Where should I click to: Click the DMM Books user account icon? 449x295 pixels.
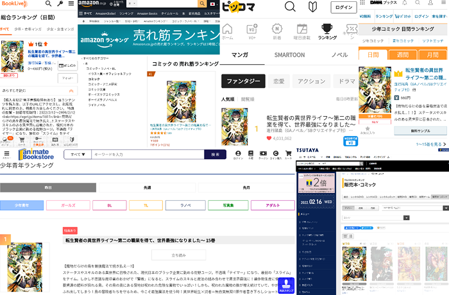pyautogui.click(x=430, y=3)
